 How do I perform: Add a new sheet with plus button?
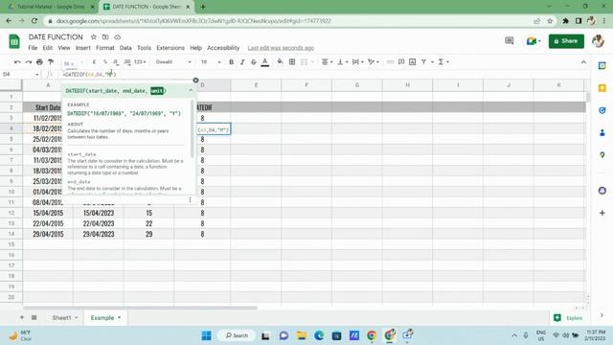[22, 317]
